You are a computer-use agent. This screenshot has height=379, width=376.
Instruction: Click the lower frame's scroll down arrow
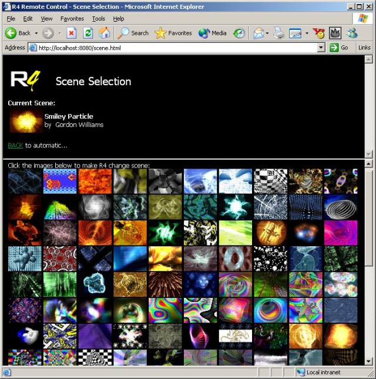point(368,361)
